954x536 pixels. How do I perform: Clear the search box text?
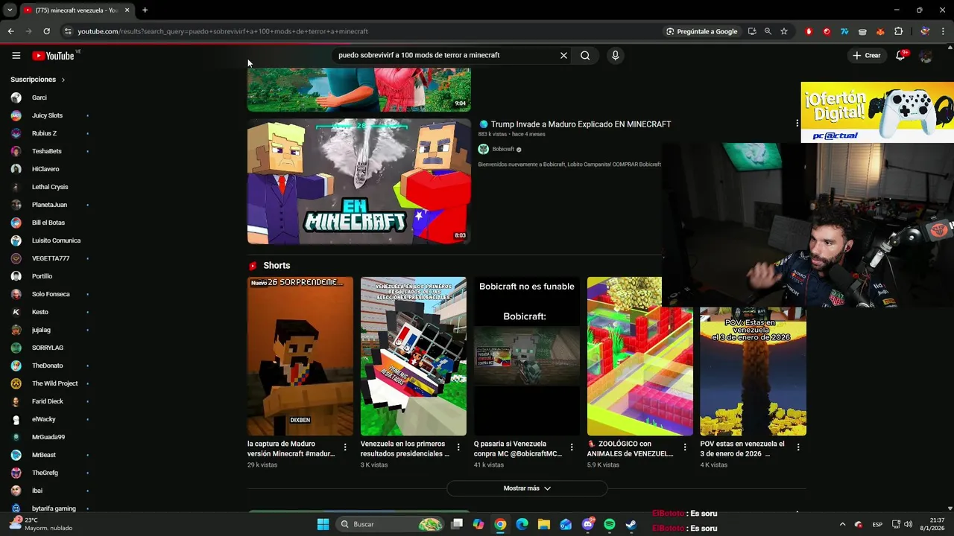[x=563, y=55]
